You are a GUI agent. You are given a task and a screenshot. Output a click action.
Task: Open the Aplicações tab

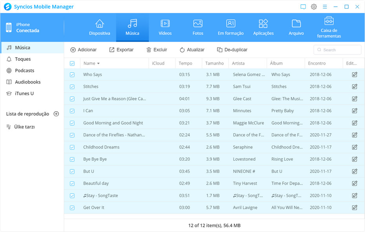click(x=263, y=27)
